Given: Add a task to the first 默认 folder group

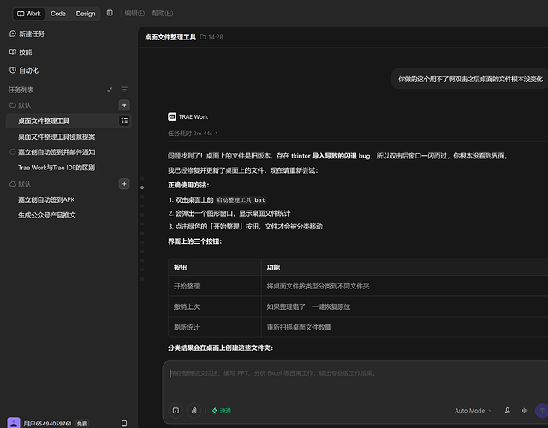Looking at the screenshot, I should [x=124, y=105].
